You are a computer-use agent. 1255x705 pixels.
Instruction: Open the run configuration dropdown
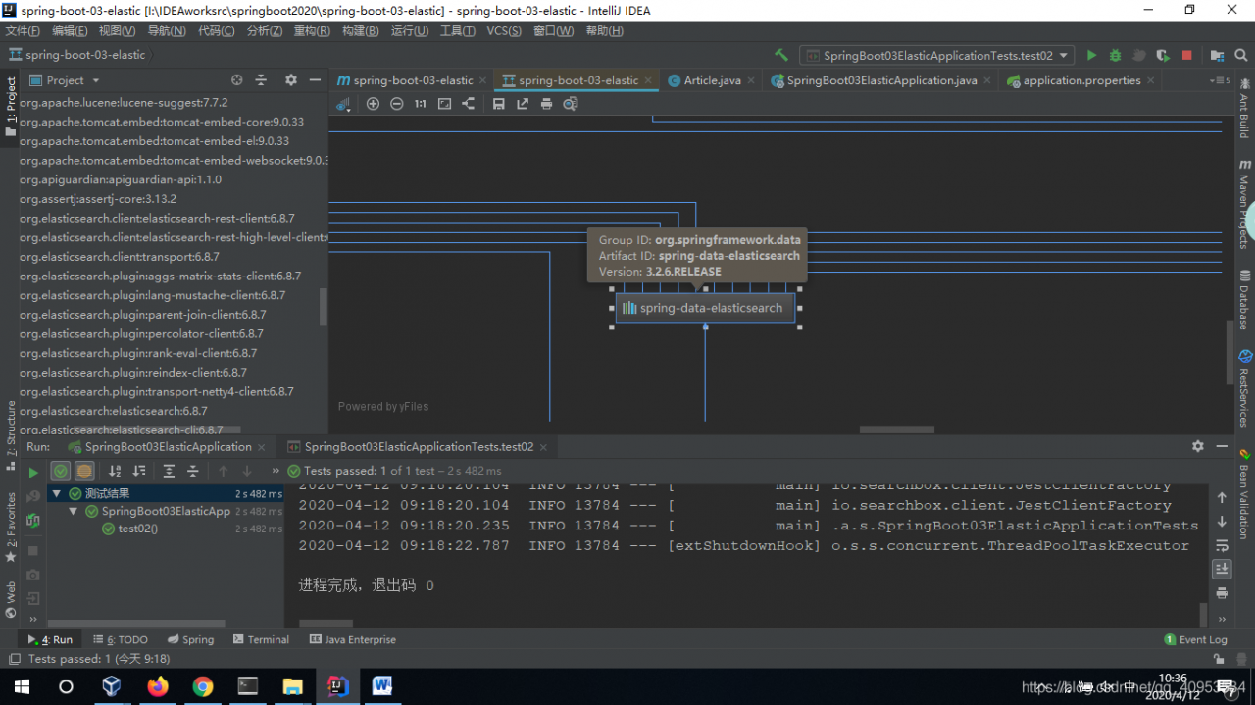pyautogui.click(x=936, y=56)
